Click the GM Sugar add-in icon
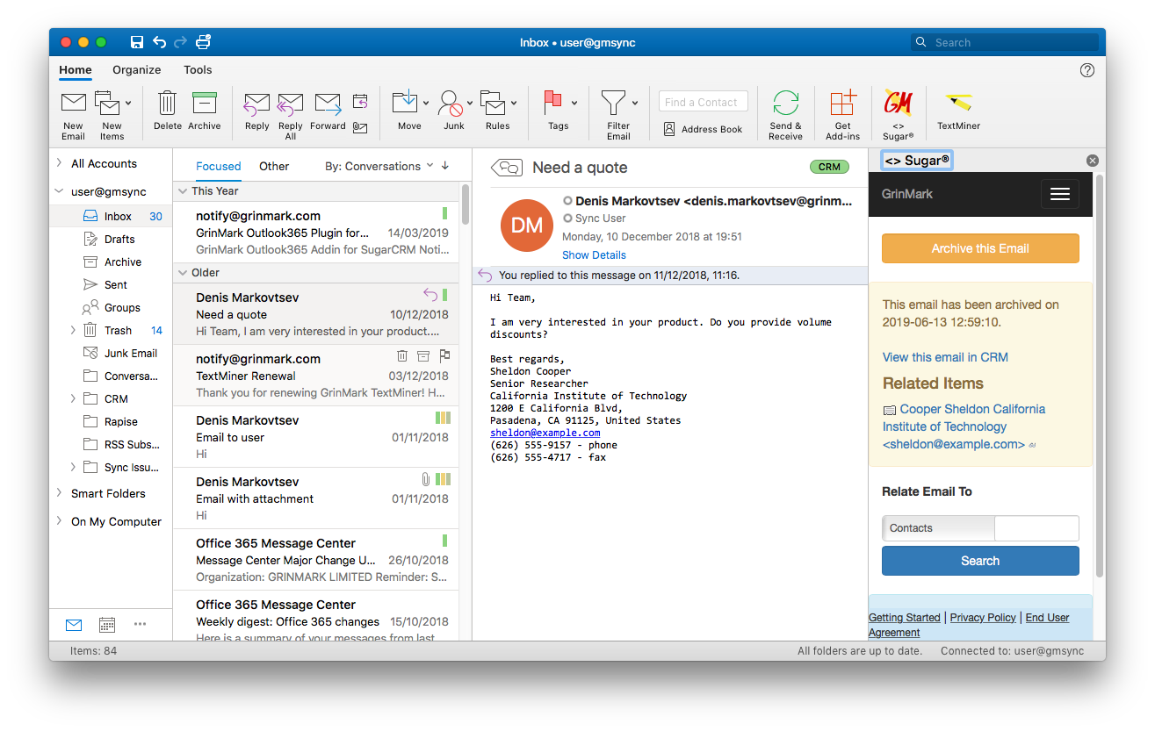The height and width of the screenshot is (731, 1155). click(898, 104)
